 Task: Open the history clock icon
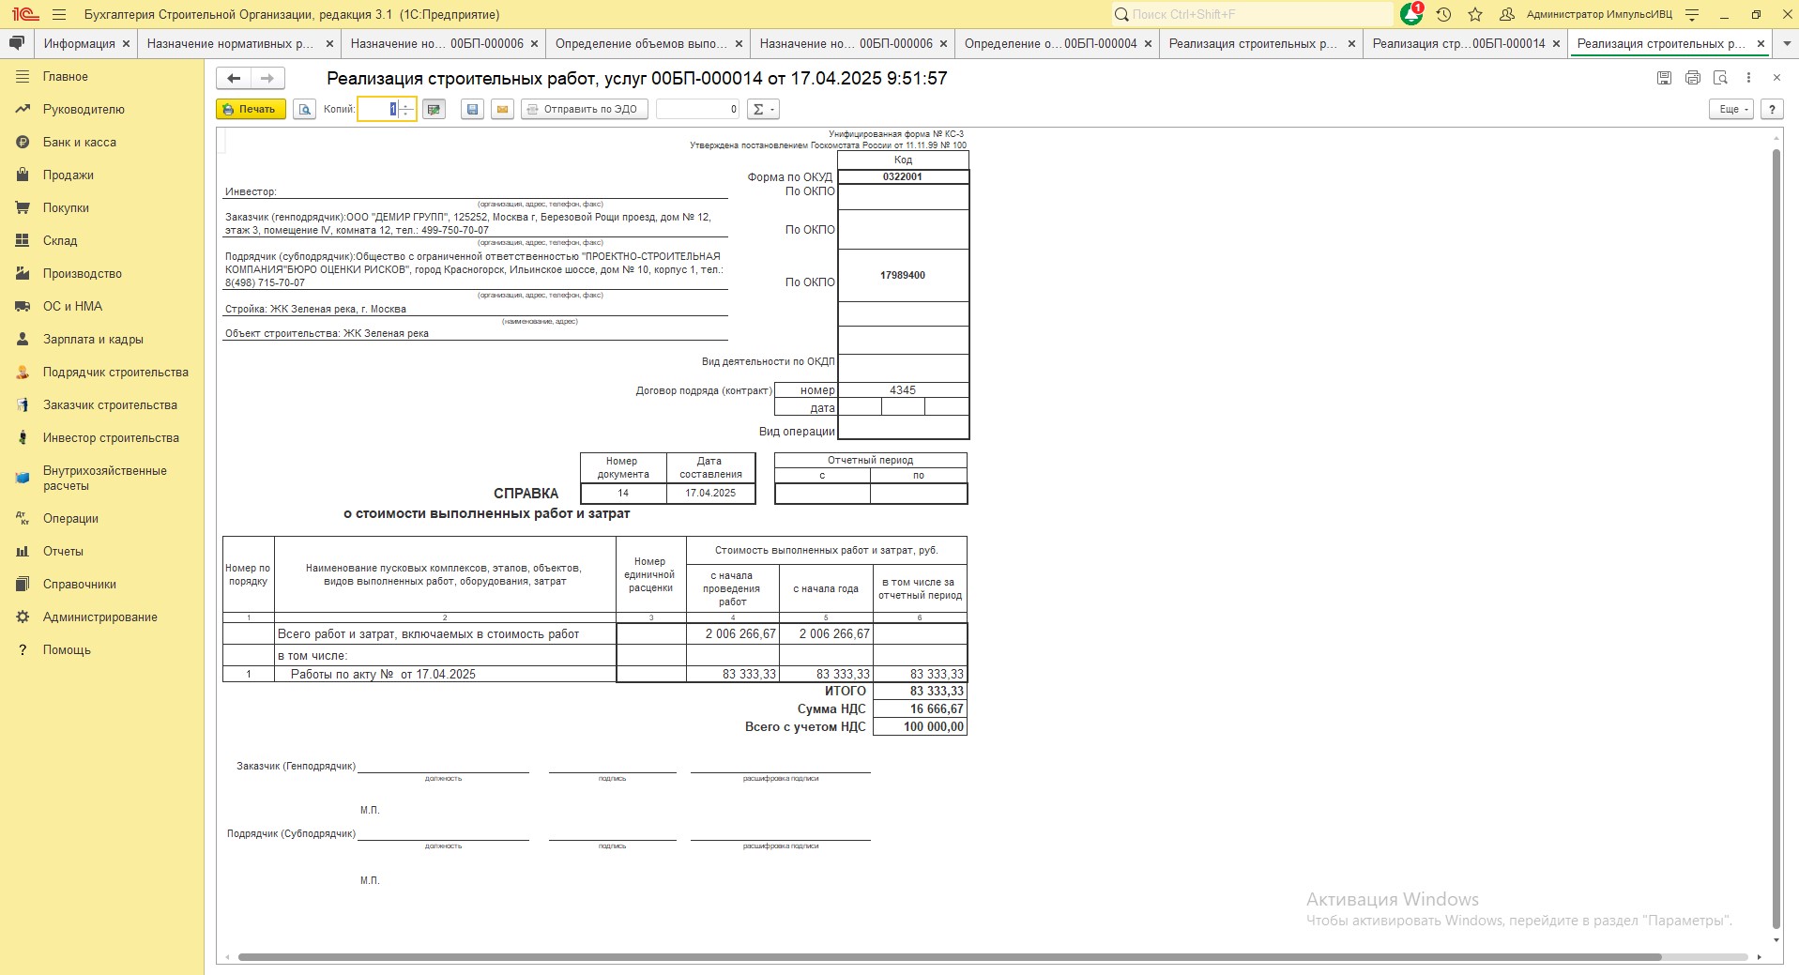tap(1443, 15)
